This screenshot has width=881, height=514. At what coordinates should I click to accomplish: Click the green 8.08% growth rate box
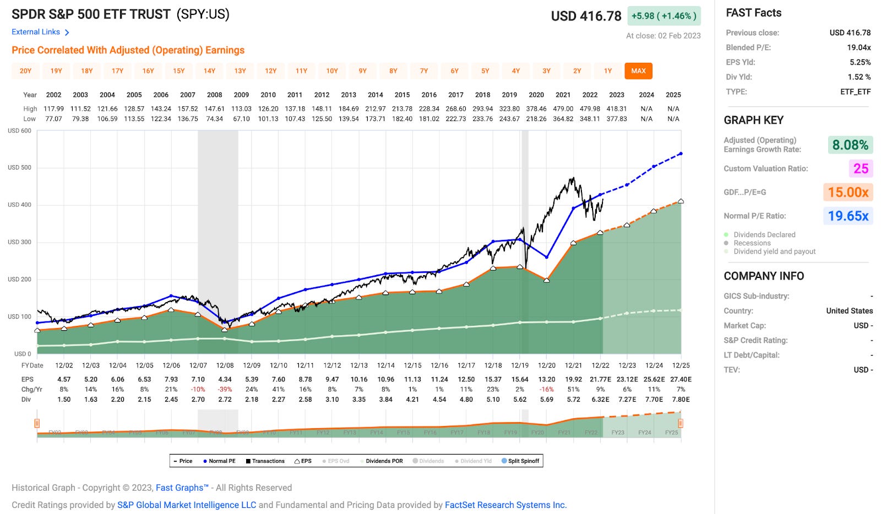click(x=850, y=145)
